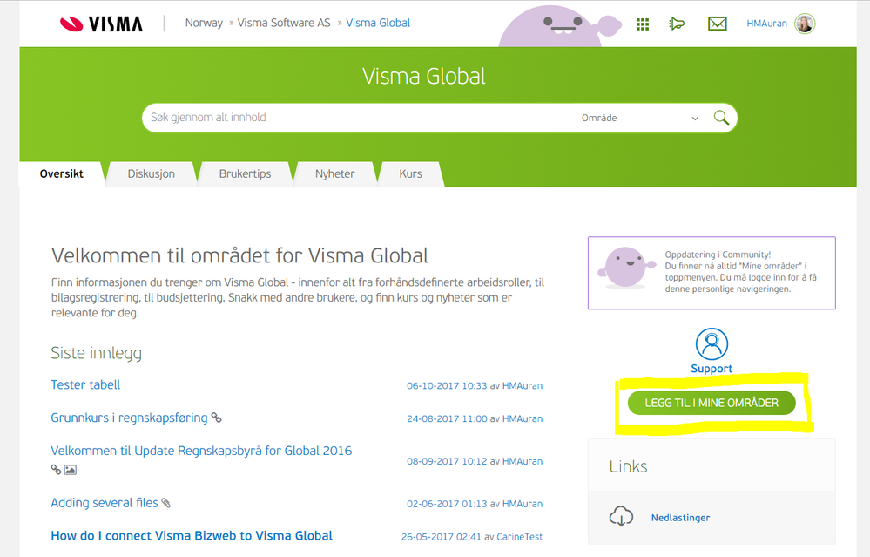Click the Links panel heading

click(628, 466)
